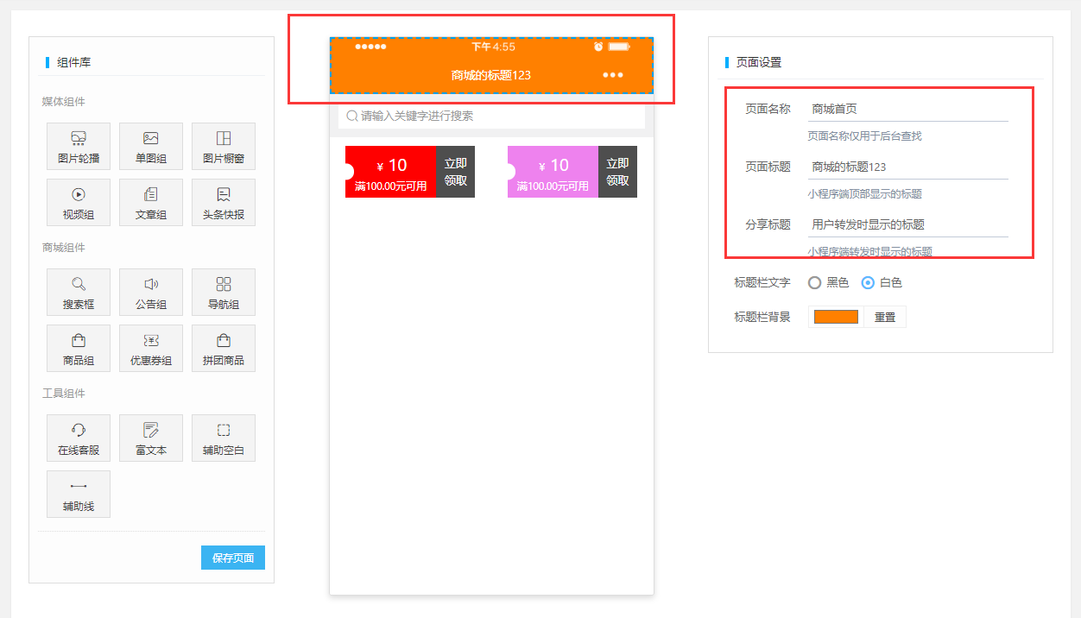Insert the 富文本 rich text component
The image size is (1081, 618).
tap(151, 438)
